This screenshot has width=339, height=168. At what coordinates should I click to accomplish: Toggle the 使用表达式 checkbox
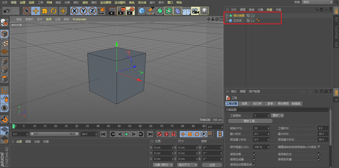pyautogui.click(x=319, y=154)
